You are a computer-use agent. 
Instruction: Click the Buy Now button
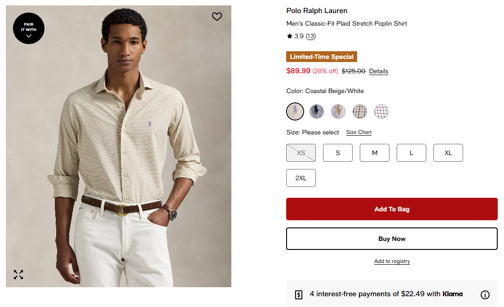[392, 239]
